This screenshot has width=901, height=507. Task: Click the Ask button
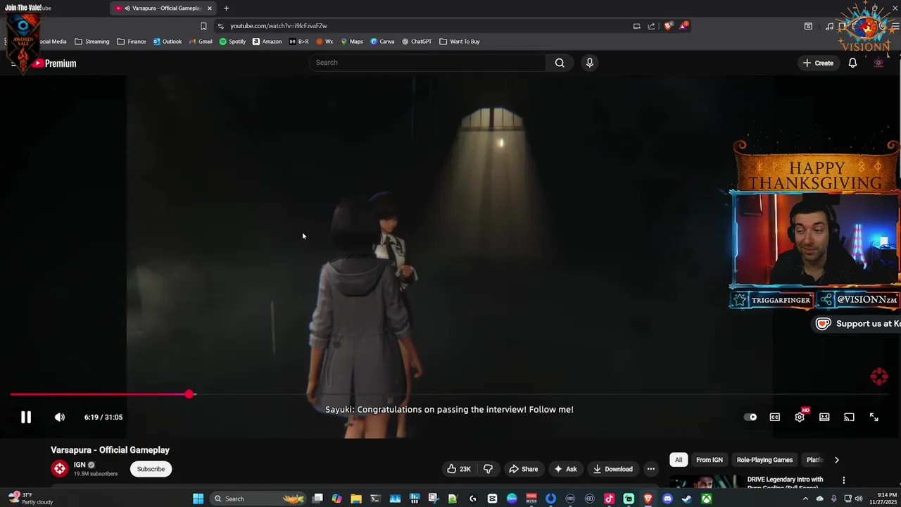[565, 469]
